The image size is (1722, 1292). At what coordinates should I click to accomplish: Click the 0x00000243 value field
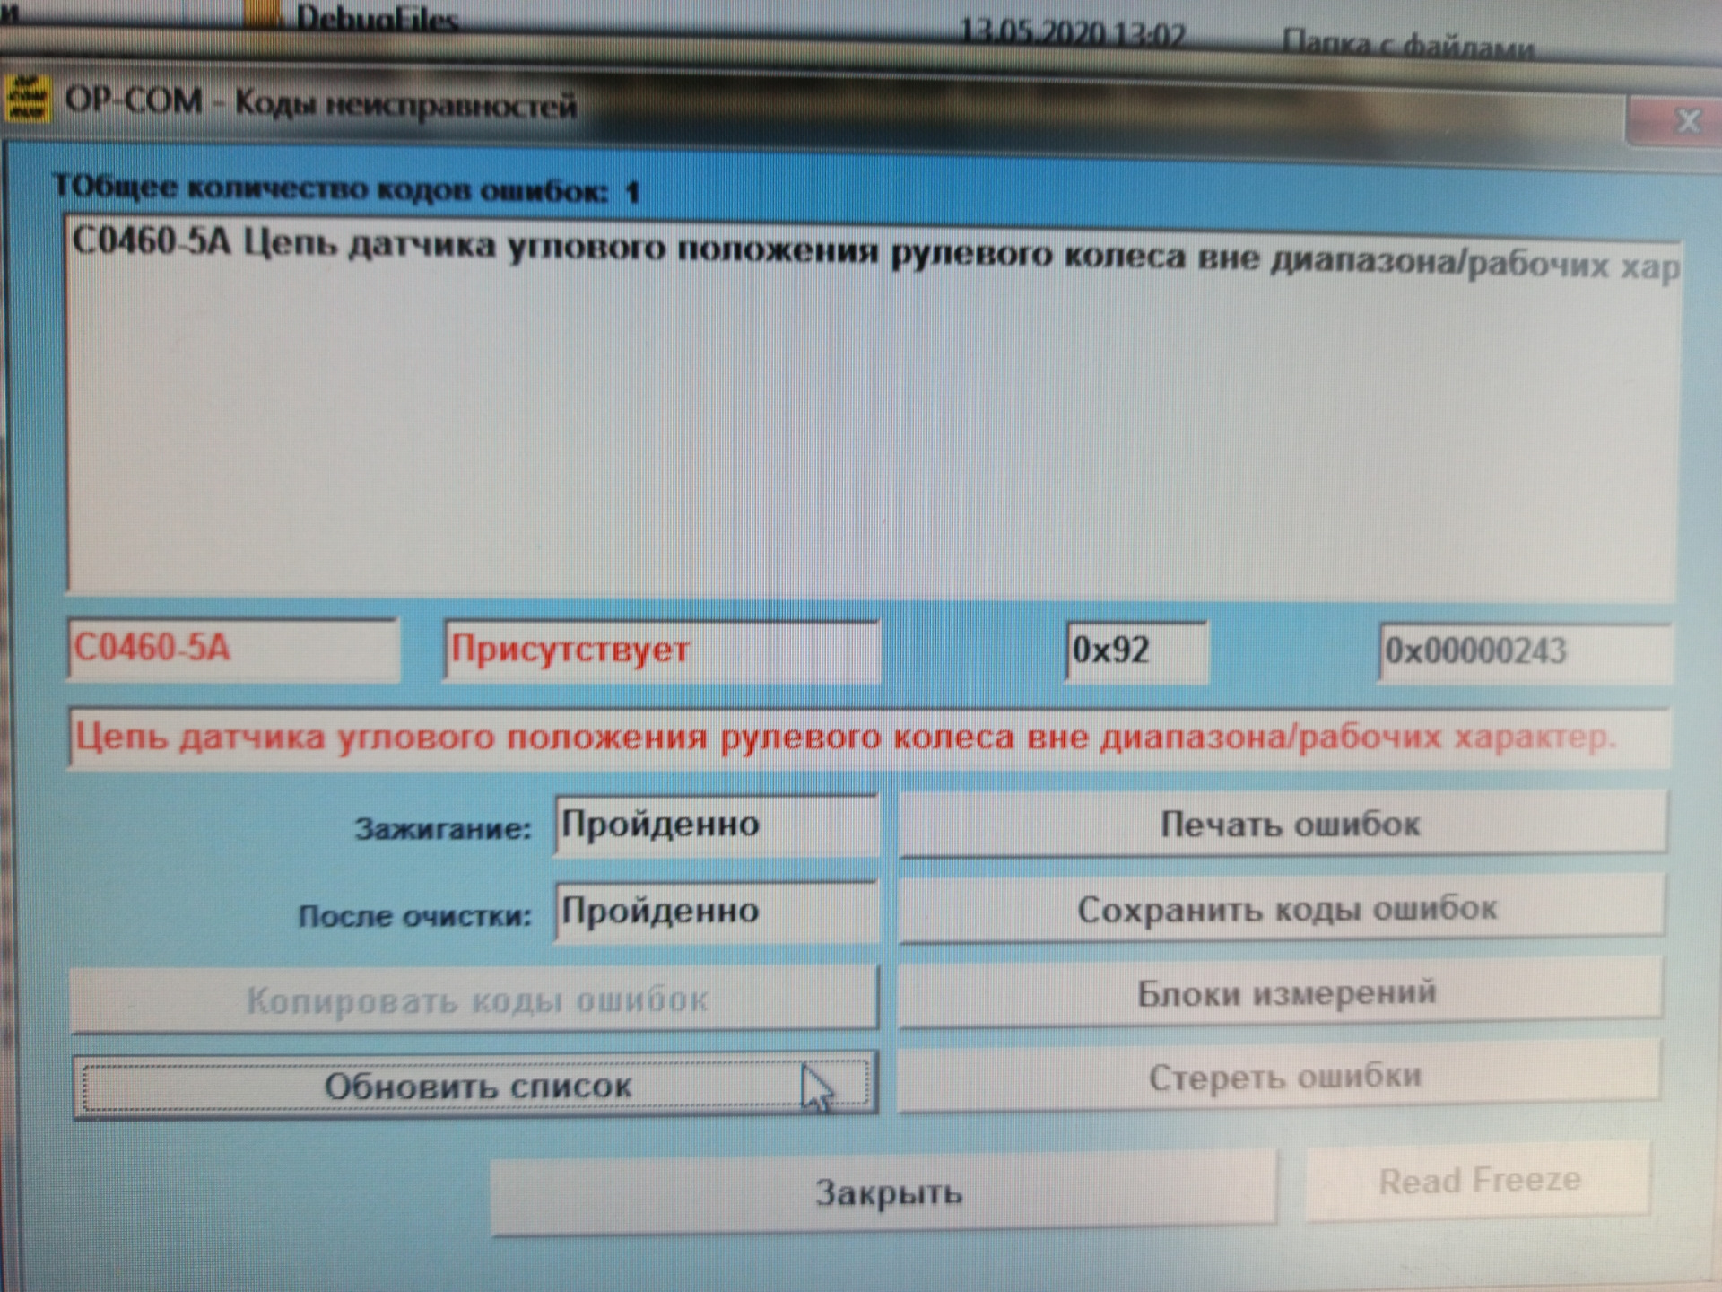[x=1523, y=652]
